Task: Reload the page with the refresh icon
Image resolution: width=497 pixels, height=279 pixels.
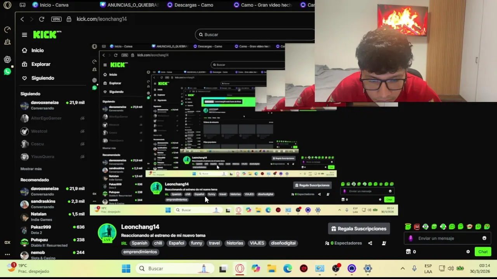Action: click(x=42, y=19)
